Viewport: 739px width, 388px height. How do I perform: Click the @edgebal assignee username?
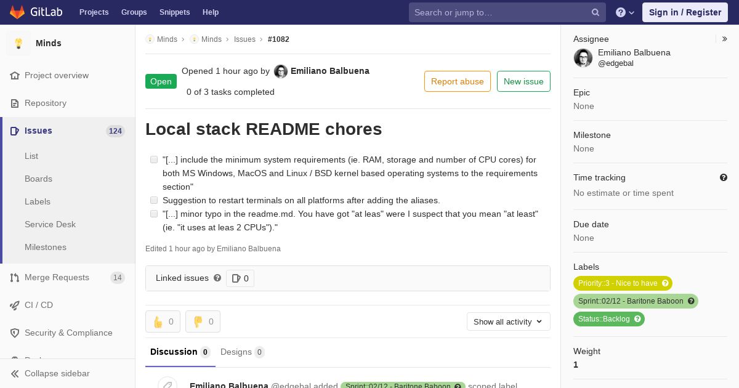click(616, 63)
